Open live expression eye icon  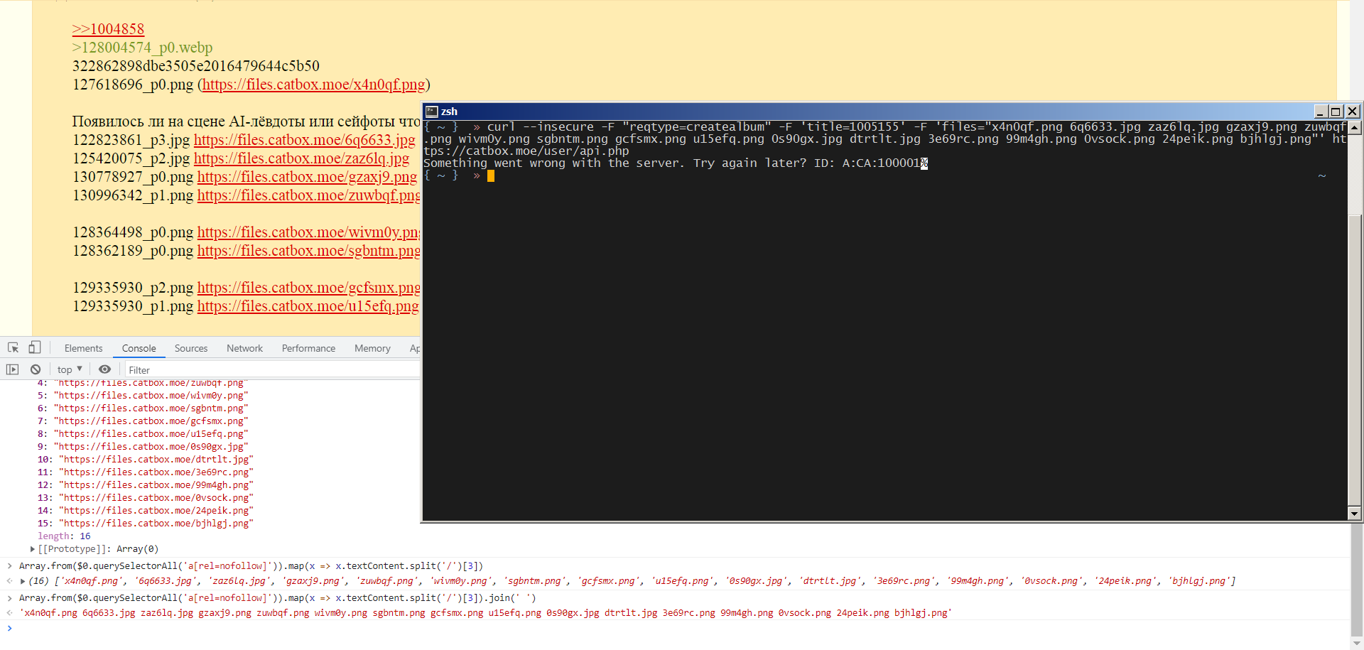coord(104,369)
